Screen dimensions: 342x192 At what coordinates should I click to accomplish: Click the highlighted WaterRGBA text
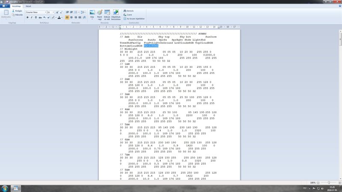tap(151, 46)
